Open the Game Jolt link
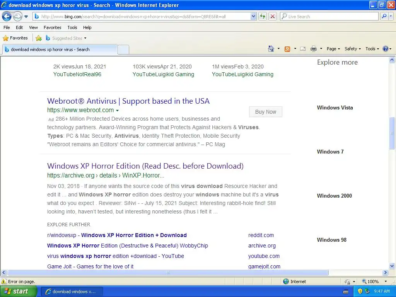 pos(90,266)
